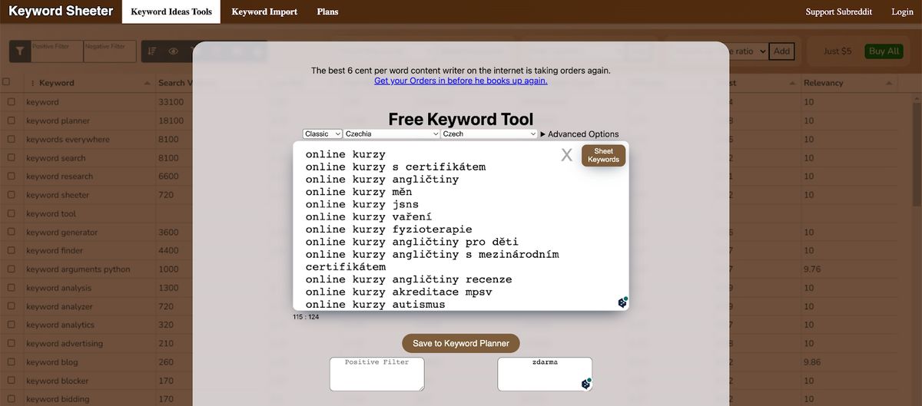Click the Add button
This screenshot has height=406, width=922.
pyautogui.click(x=781, y=51)
